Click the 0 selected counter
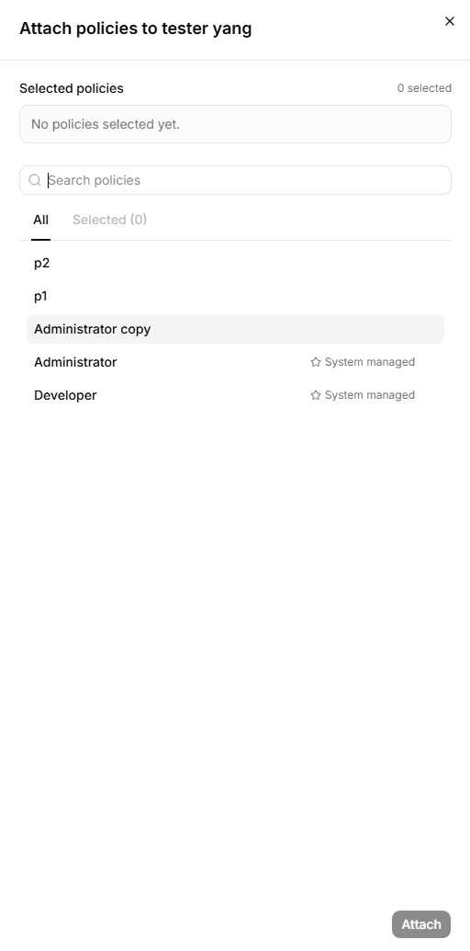The image size is (470, 951). (424, 88)
